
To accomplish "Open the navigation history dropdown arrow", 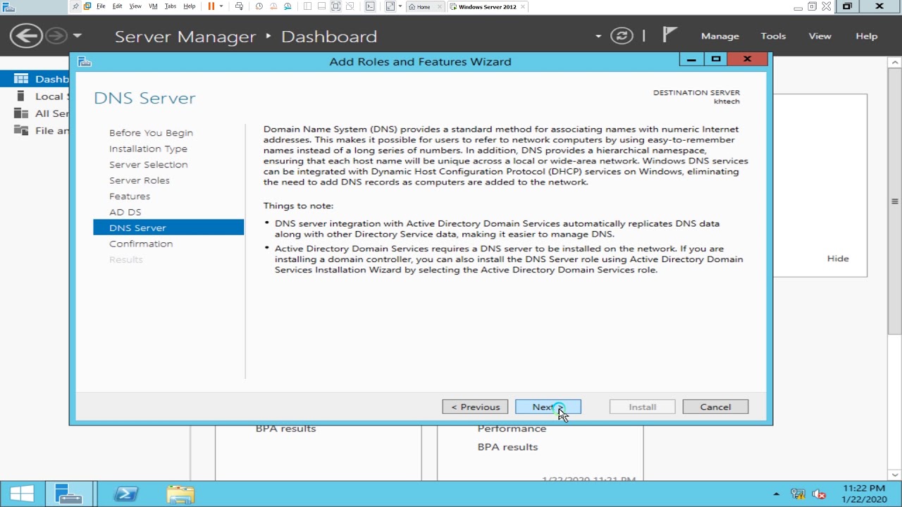I will coord(77,36).
